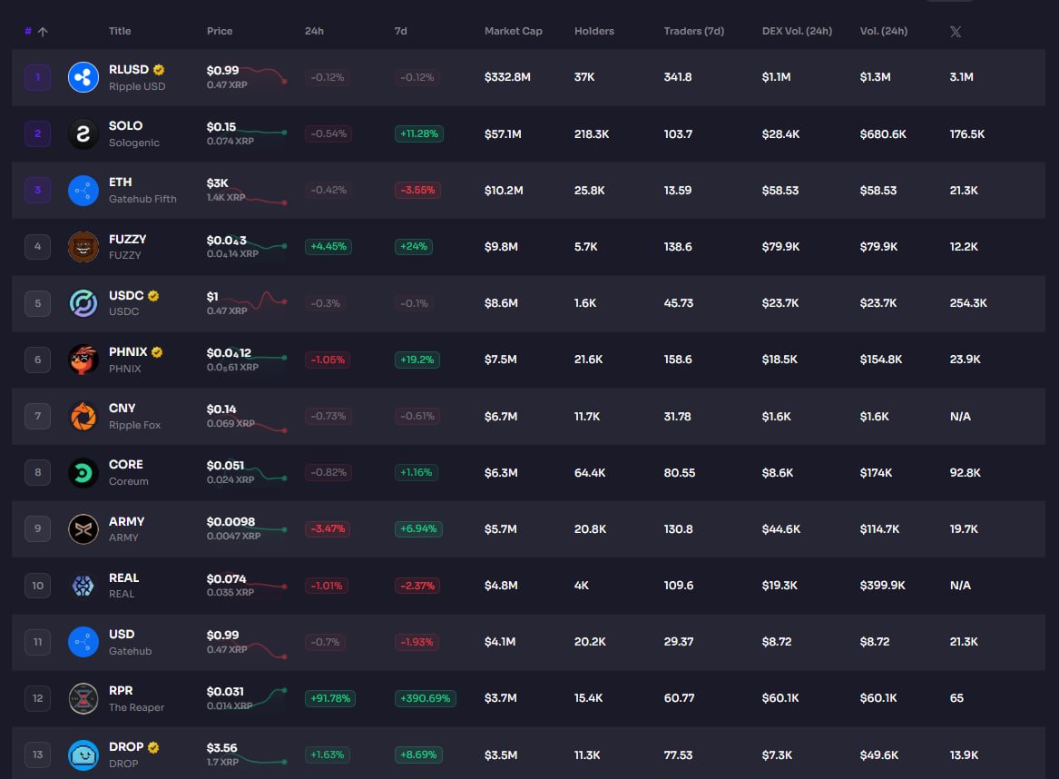Image resolution: width=1059 pixels, height=779 pixels.
Task: Click the $0.14 price for CNY
Action: 221,409
